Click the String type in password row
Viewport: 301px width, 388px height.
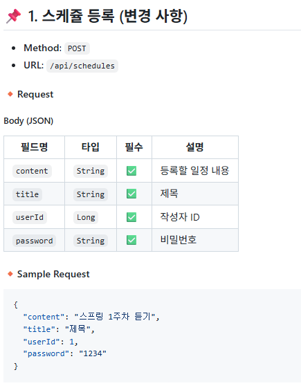(x=91, y=241)
